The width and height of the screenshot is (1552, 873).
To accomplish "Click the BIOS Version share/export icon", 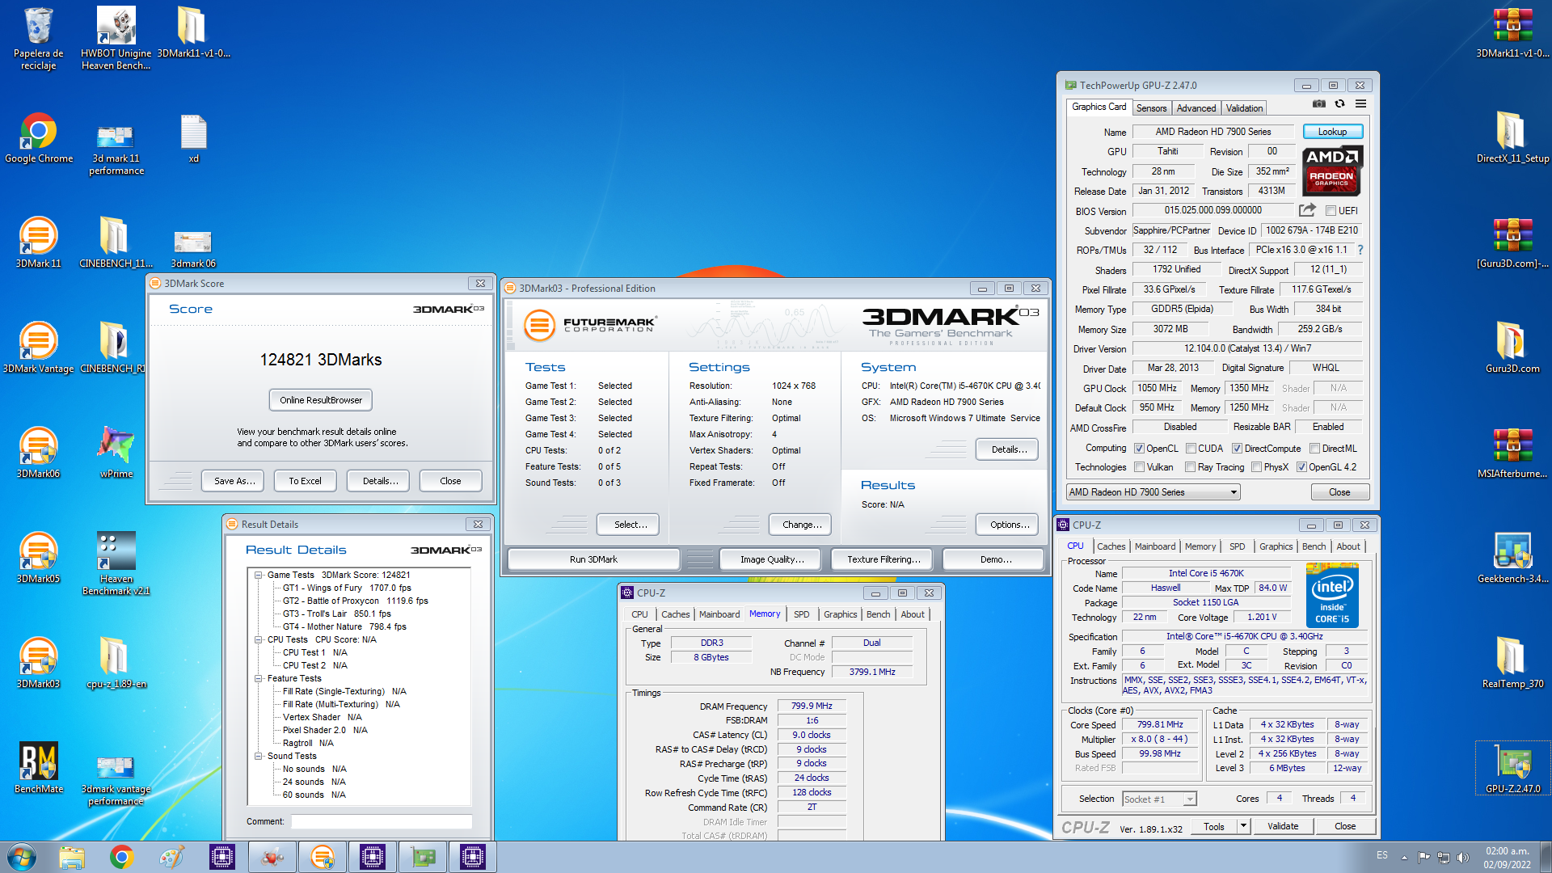I will click(1307, 210).
